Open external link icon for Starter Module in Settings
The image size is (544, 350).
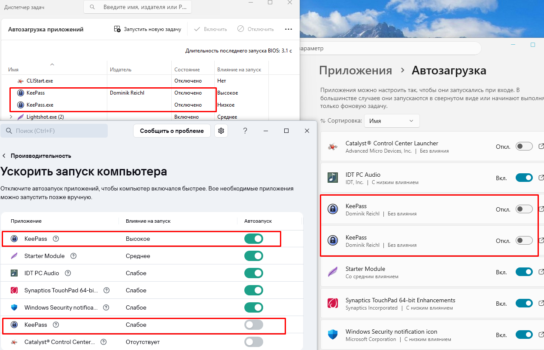point(541,272)
